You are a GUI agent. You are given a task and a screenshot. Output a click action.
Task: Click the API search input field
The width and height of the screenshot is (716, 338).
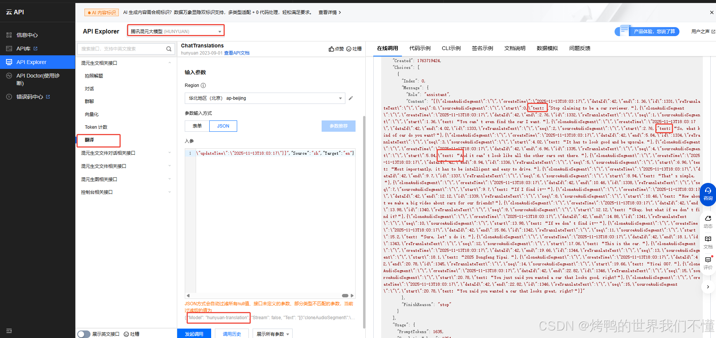(x=121, y=49)
